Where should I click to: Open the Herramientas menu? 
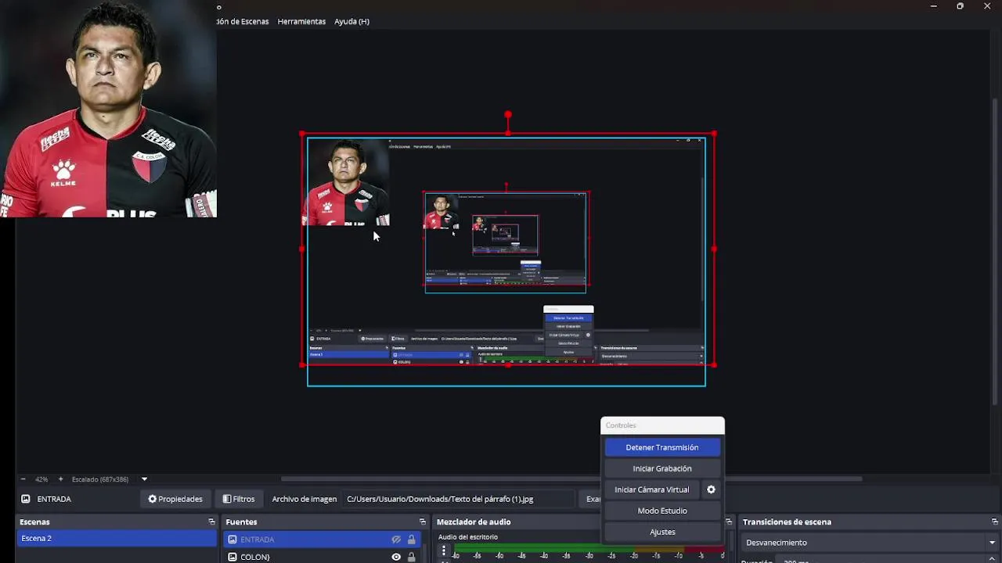(x=301, y=21)
